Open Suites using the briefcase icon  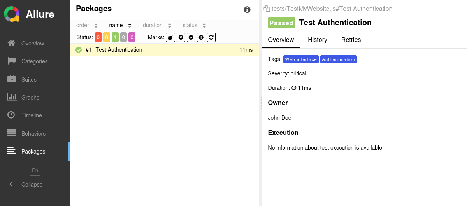tap(12, 79)
